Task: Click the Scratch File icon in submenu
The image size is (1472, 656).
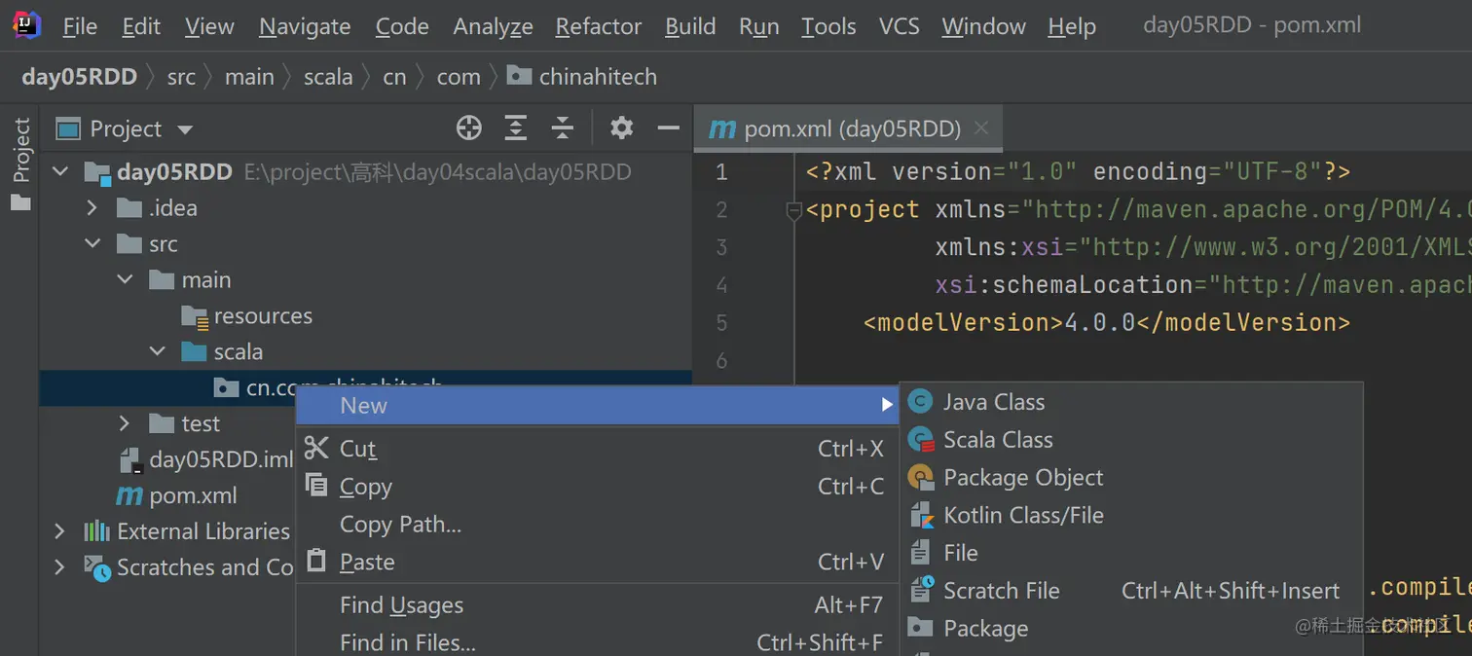Action: [921, 590]
